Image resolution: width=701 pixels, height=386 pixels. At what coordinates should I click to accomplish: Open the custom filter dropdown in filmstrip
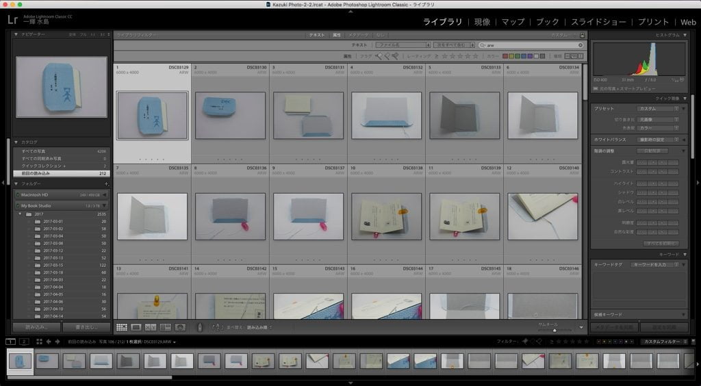665,342
